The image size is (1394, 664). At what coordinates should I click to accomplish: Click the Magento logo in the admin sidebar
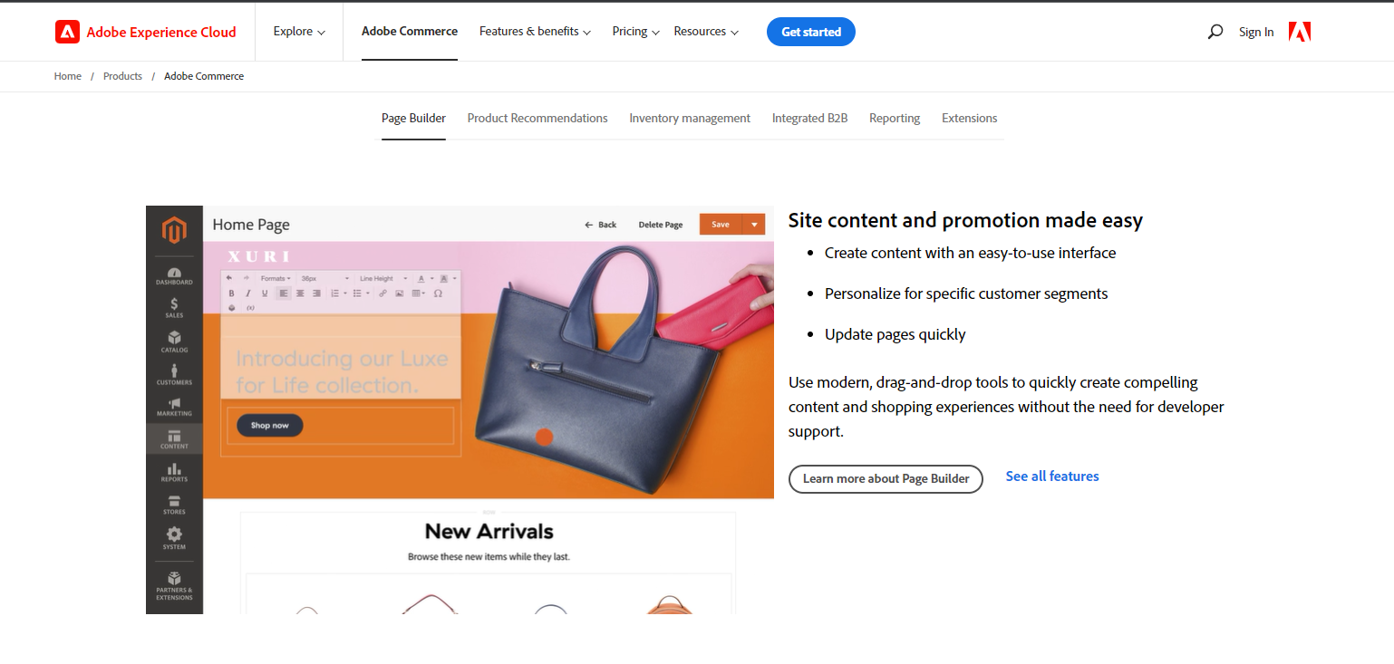[174, 230]
